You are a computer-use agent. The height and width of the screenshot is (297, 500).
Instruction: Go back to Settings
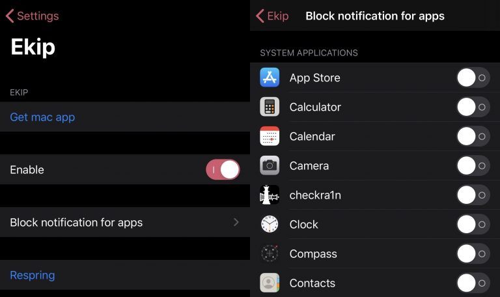point(32,16)
